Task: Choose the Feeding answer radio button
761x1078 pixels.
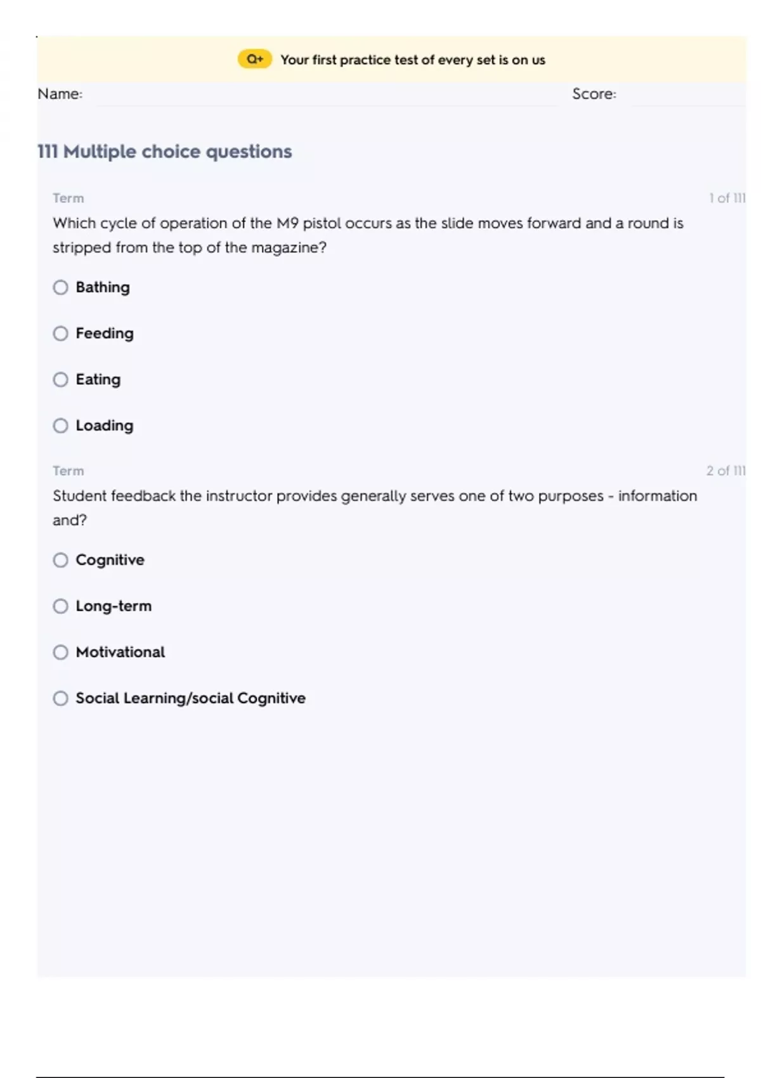Action: click(60, 334)
